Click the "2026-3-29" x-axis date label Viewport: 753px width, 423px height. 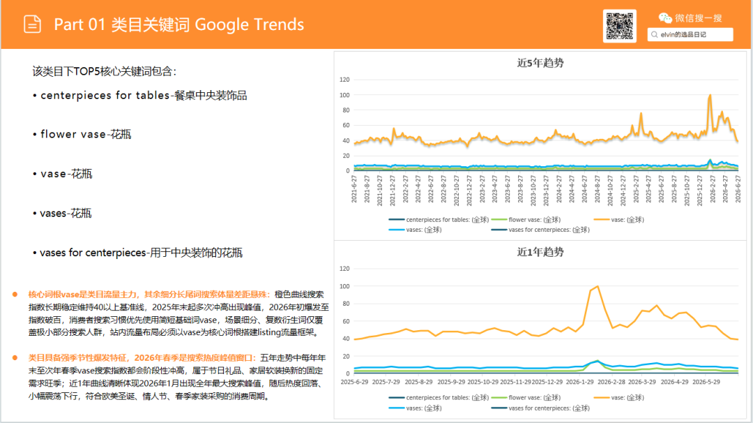pos(642,382)
